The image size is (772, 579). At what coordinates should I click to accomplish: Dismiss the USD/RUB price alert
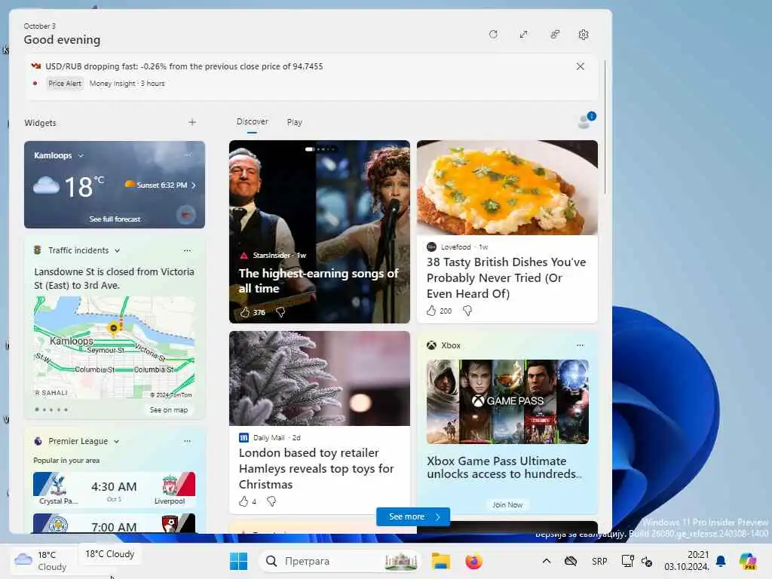point(580,66)
